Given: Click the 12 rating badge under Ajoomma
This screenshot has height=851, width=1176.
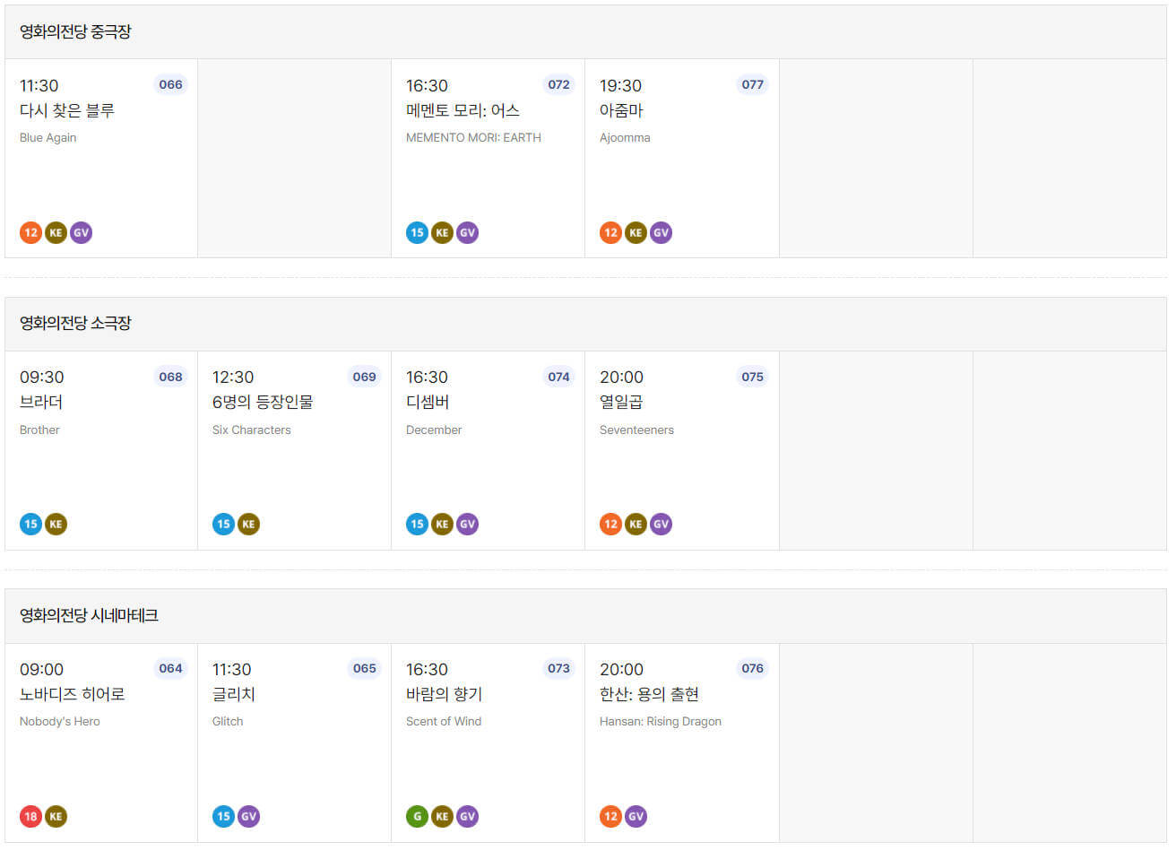Looking at the screenshot, I should pos(610,232).
